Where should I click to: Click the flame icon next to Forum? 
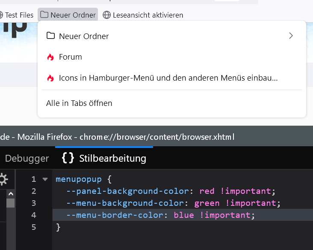50,57
